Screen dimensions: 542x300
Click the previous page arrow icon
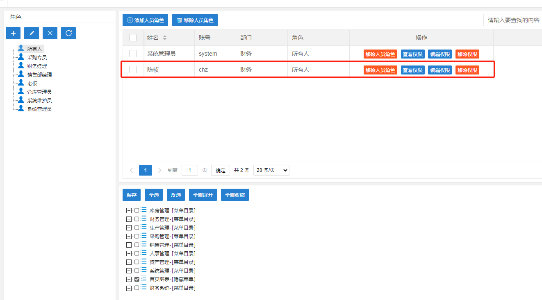[x=131, y=170]
